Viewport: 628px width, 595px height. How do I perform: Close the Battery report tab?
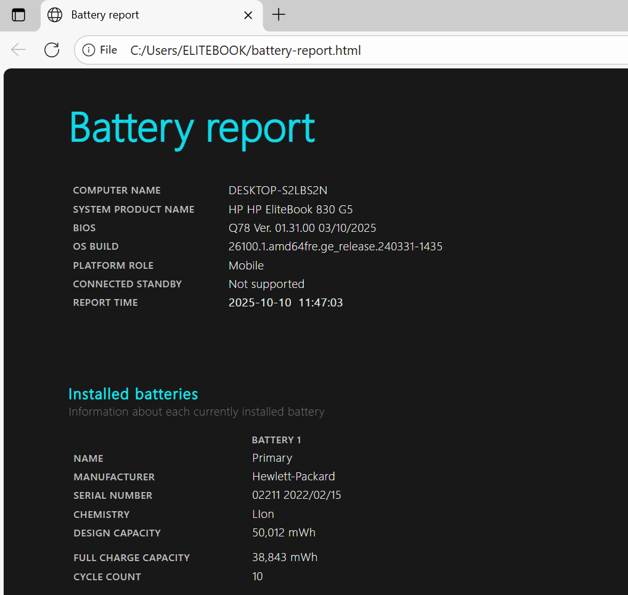pyautogui.click(x=248, y=15)
